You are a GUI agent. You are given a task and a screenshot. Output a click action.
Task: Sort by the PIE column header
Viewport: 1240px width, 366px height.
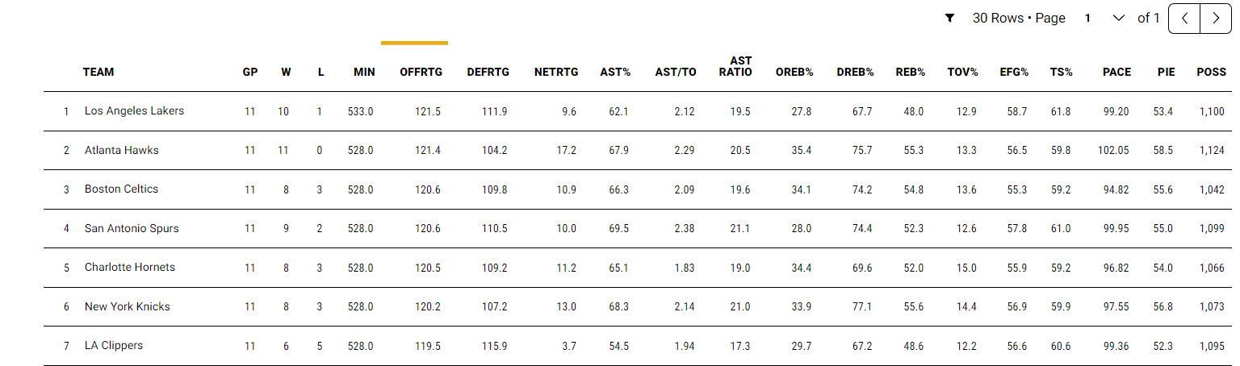coord(1166,72)
